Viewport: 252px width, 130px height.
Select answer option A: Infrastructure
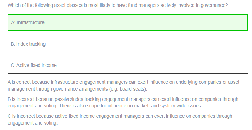tap(128, 22)
